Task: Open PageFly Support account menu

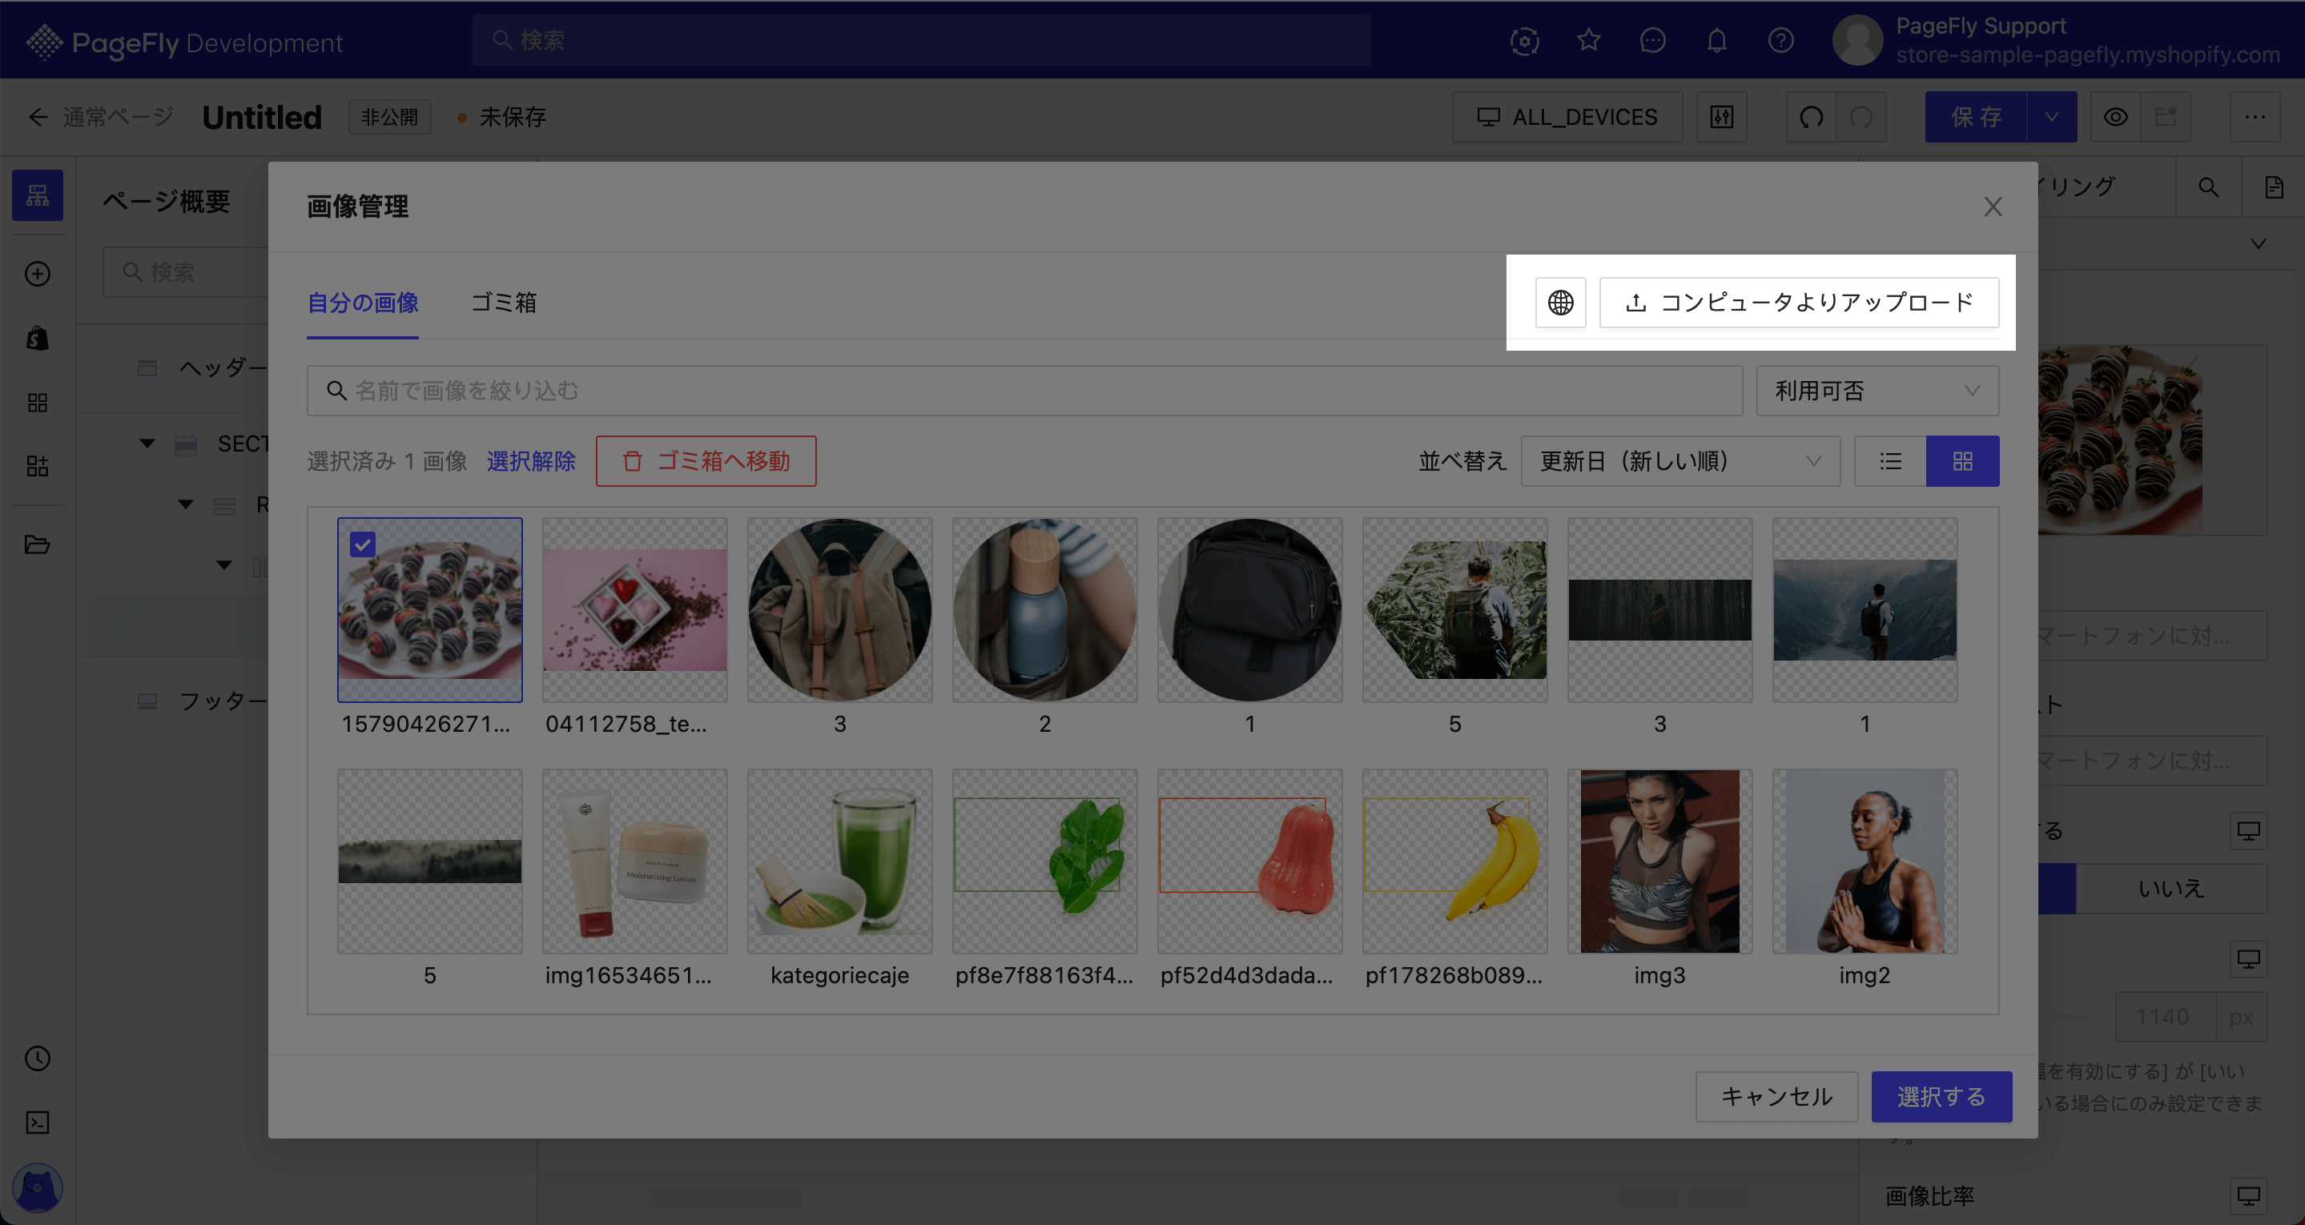Action: point(2056,40)
